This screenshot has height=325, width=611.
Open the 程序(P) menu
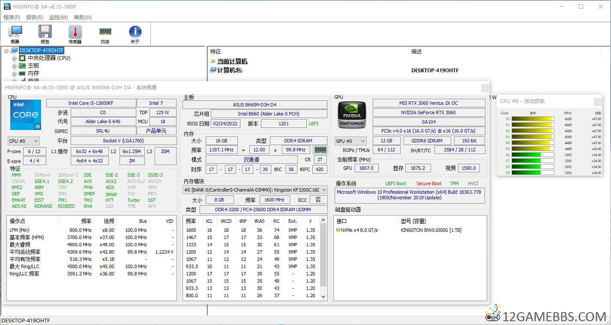coord(12,18)
